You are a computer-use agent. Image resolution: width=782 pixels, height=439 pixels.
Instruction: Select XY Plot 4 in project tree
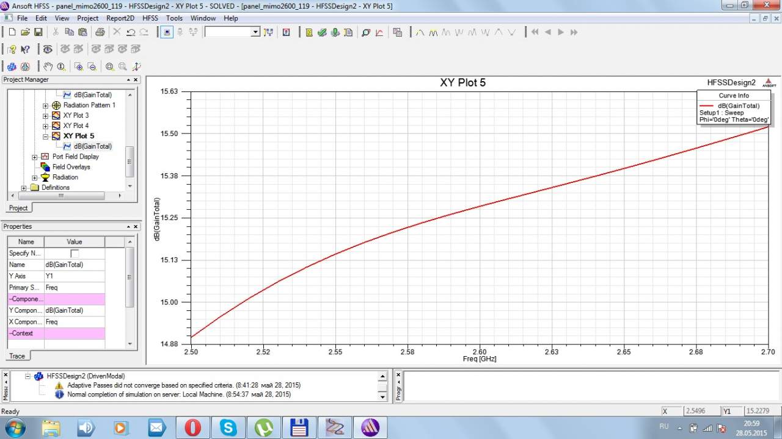tap(76, 126)
